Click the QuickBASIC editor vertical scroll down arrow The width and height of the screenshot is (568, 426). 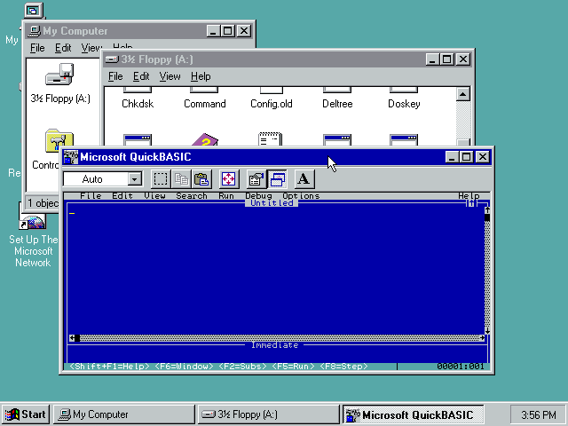click(x=487, y=331)
